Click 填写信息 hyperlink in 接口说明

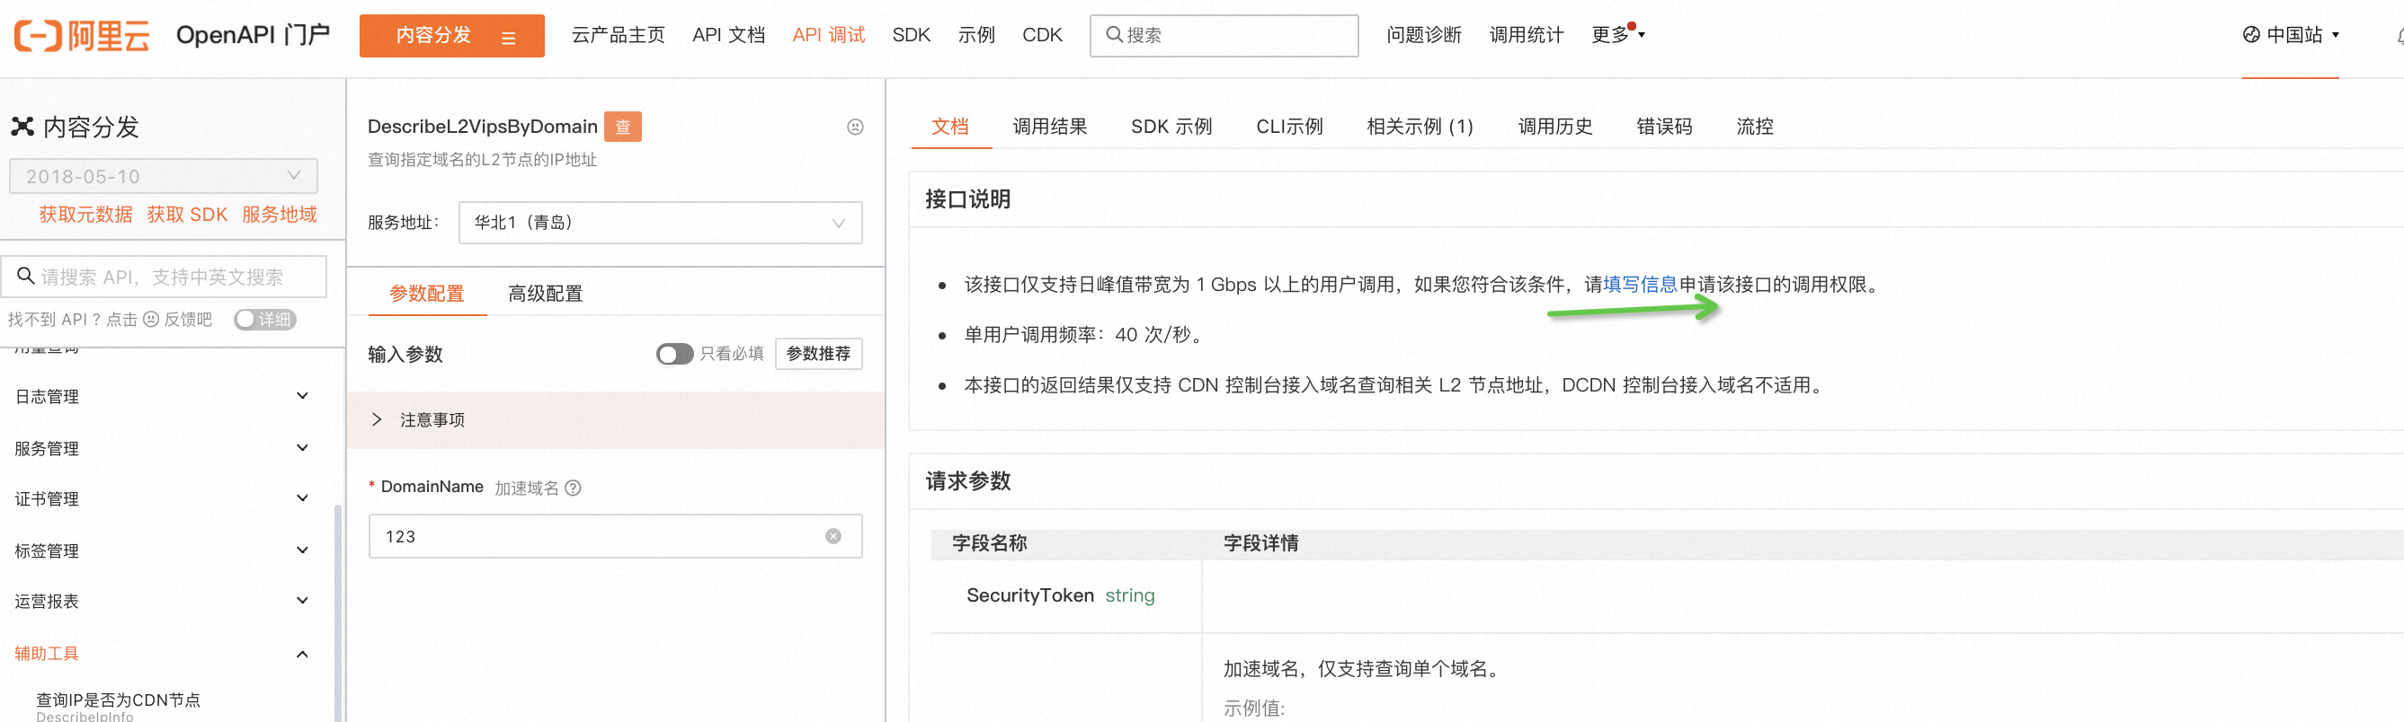point(1640,284)
